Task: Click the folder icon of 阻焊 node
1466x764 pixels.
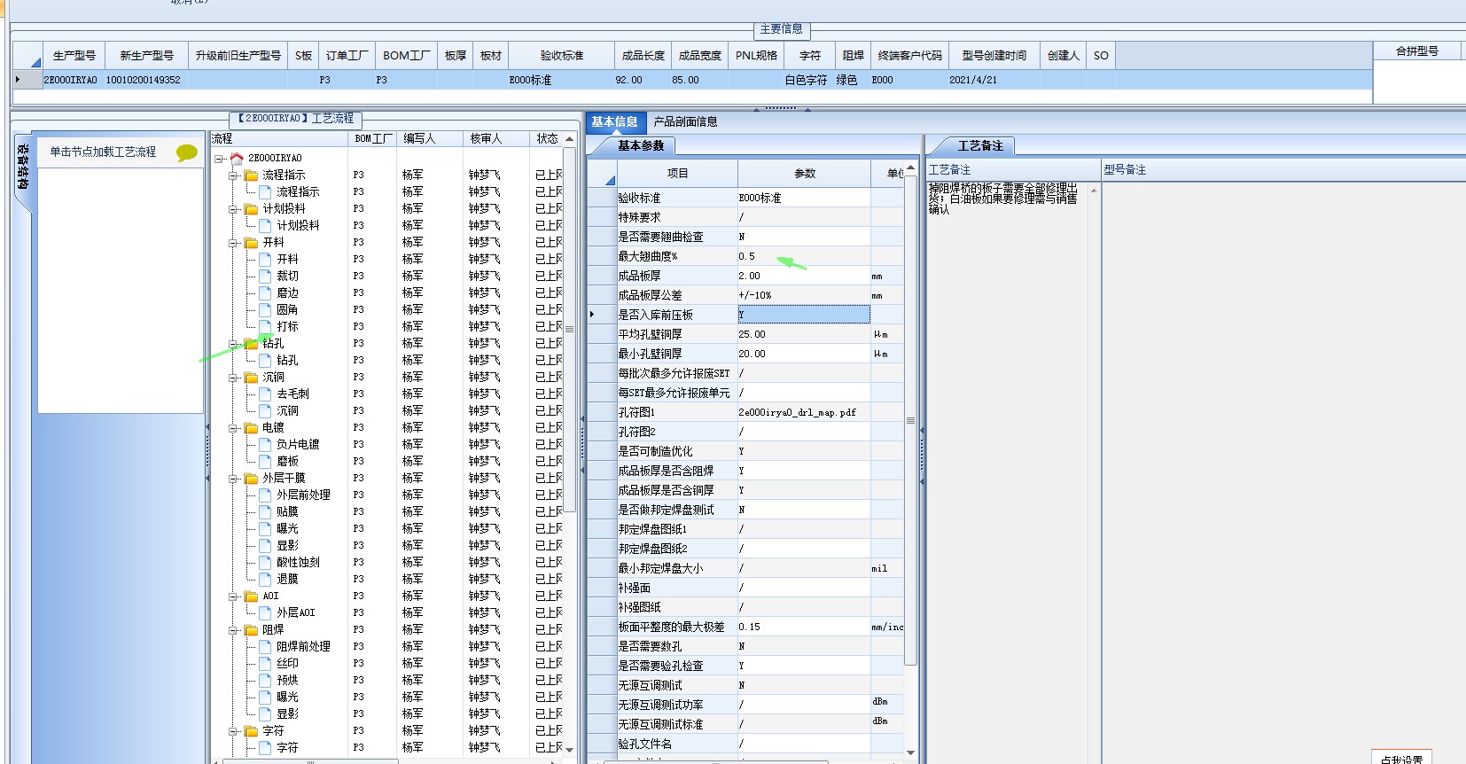Action: point(251,629)
